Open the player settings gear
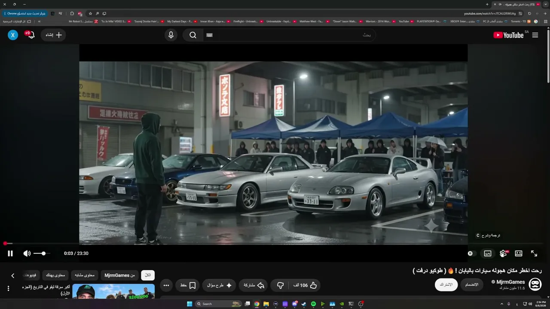The height and width of the screenshot is (309, 550). 503,254
